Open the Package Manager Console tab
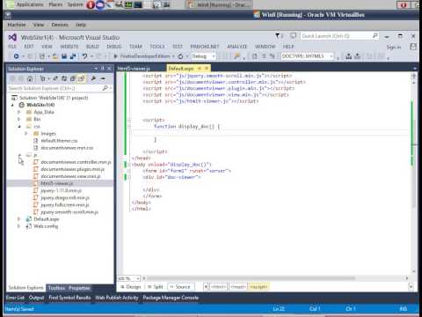 [x=171, y=298]
